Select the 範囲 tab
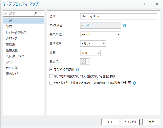163x128 pixels. (9, 27)
